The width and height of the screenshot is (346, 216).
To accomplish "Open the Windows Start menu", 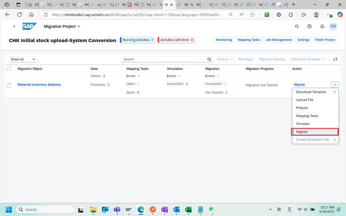I will click(9, 209).
